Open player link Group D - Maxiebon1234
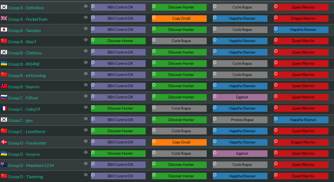Screen dimensions: 334x182 point(31,166)
